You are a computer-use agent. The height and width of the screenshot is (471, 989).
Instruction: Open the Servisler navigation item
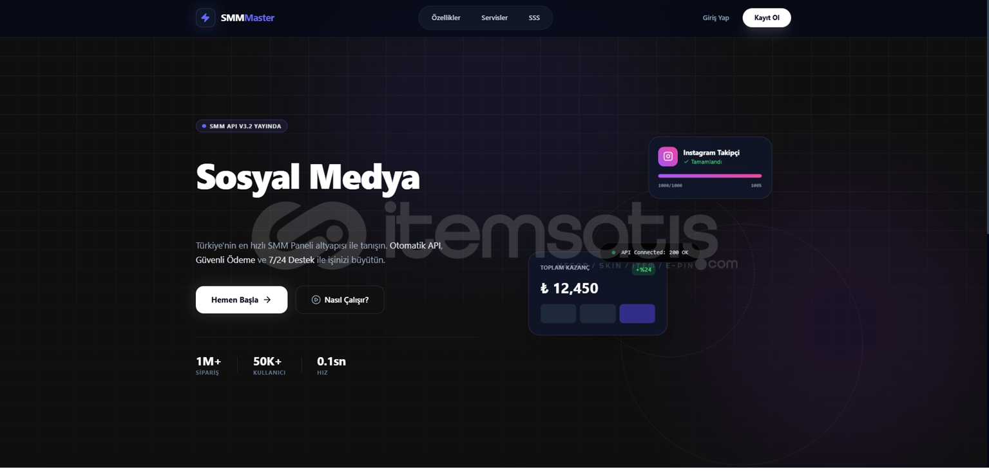click(494, 18)
